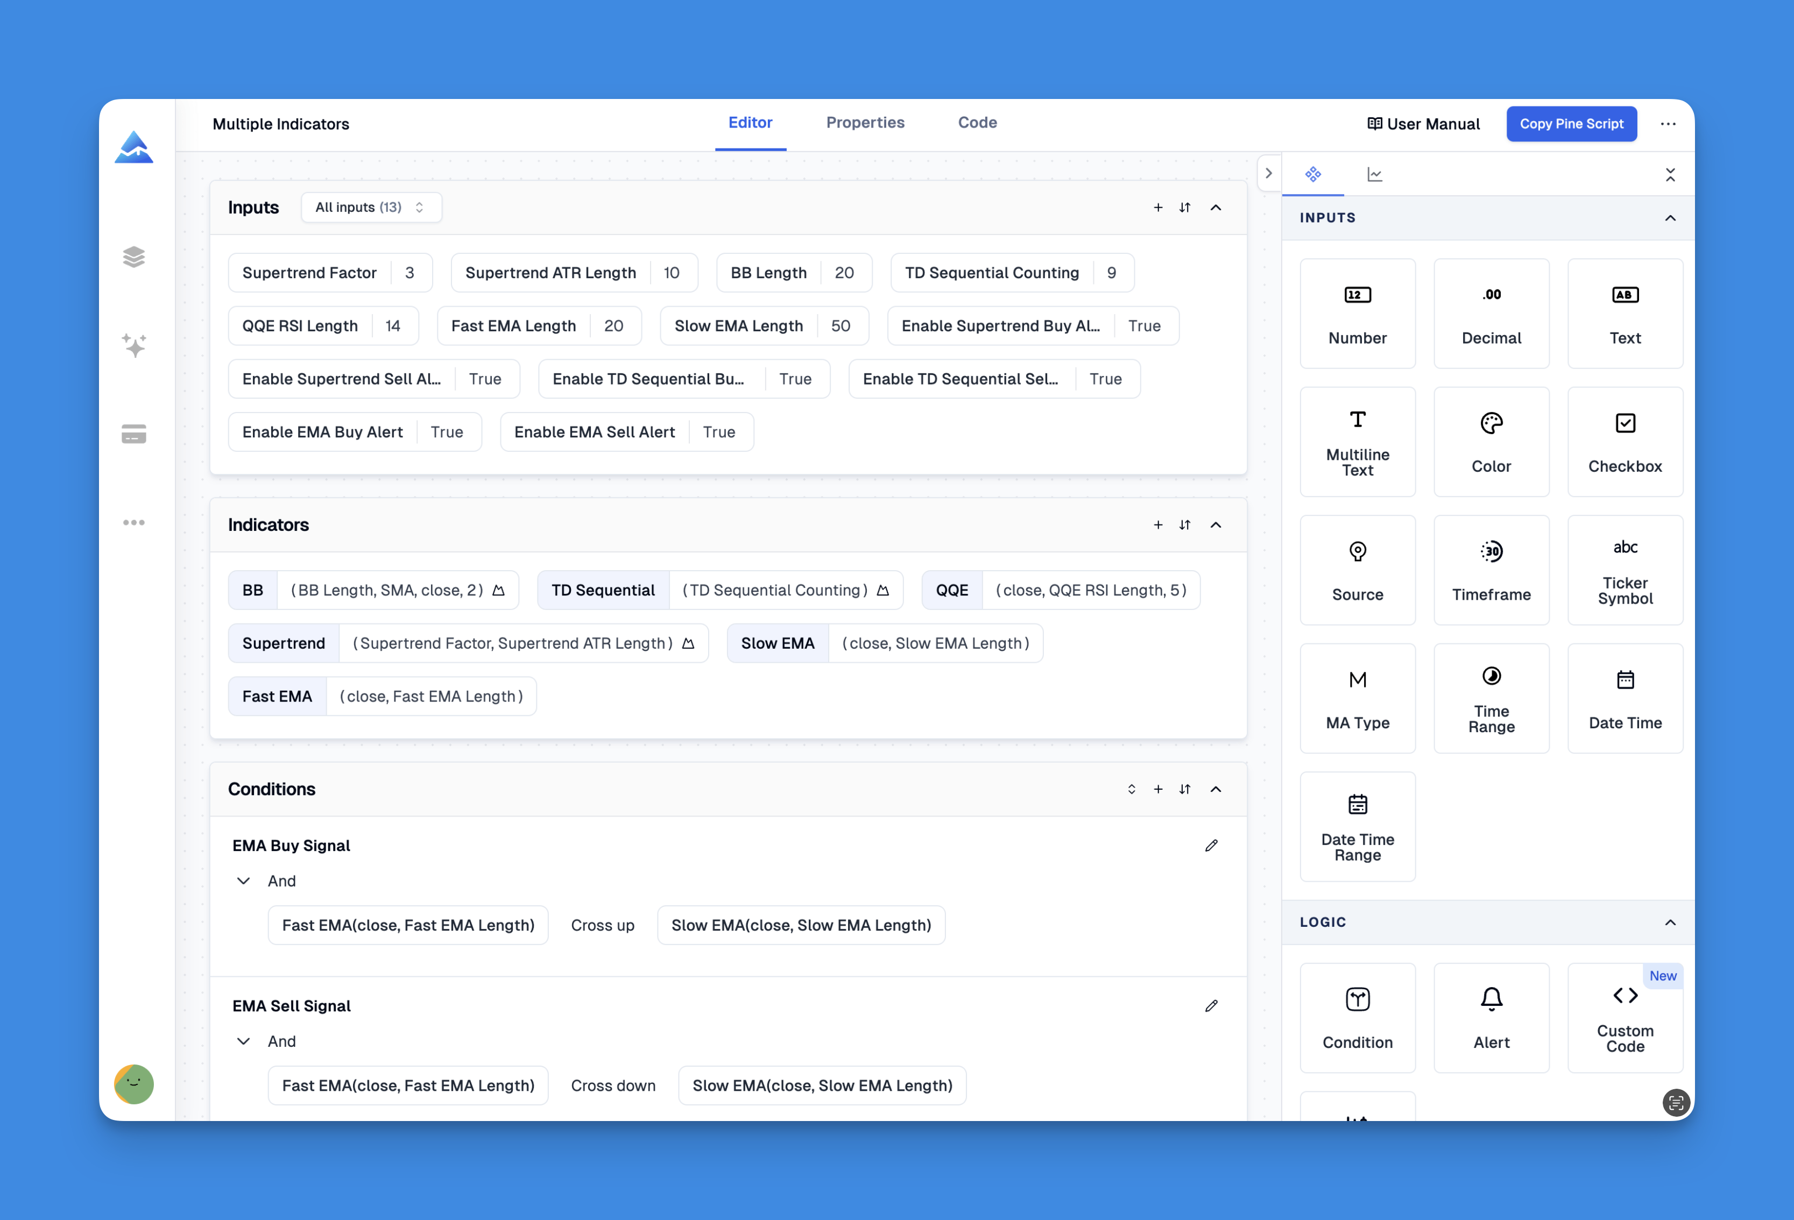The width and height of the screenshot is (1794, 1220).
Task: Add an MA Type input block
Action: [1357, 698]
